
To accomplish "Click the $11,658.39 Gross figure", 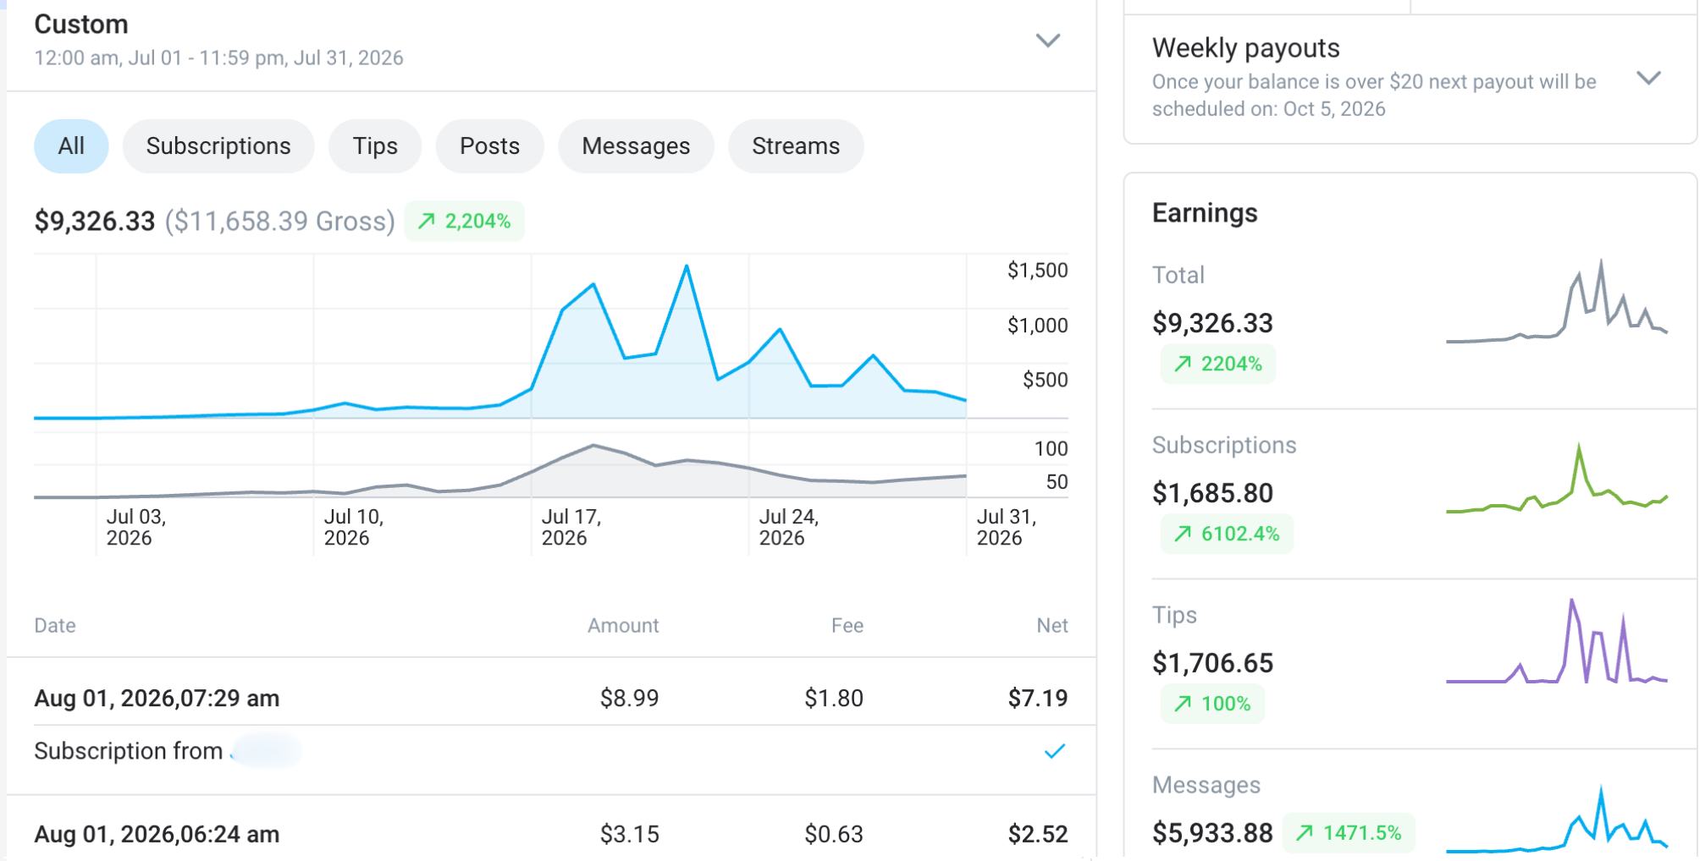I will point(280,222).
